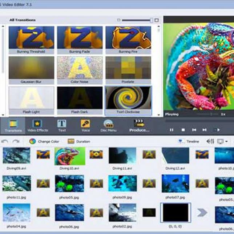Open the Video Effects panel
This screenshot has width=234, height=234.
pos(38,126)
